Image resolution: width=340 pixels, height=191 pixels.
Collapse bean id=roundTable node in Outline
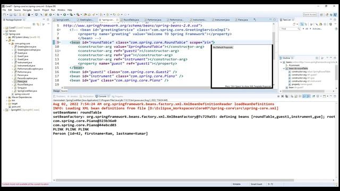click(x=284, y=68)
